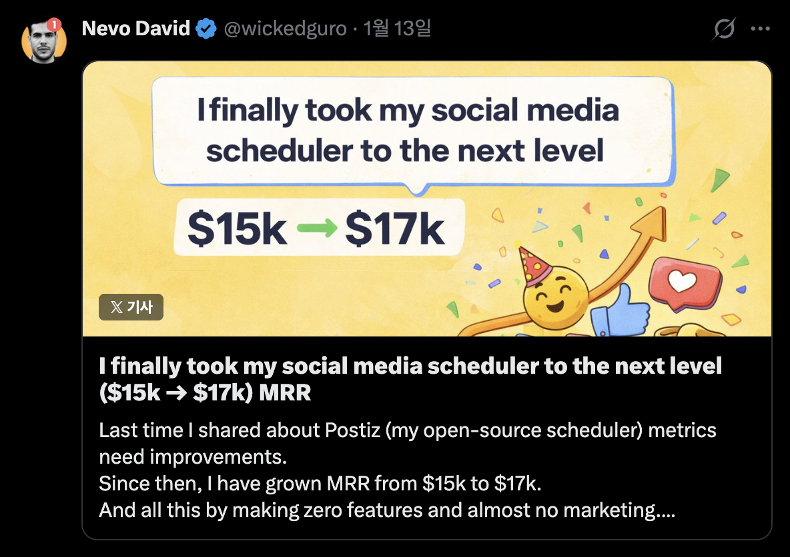Open the Grok actions icon
This screenshot has height=557, width=790.
click(724, 29)
